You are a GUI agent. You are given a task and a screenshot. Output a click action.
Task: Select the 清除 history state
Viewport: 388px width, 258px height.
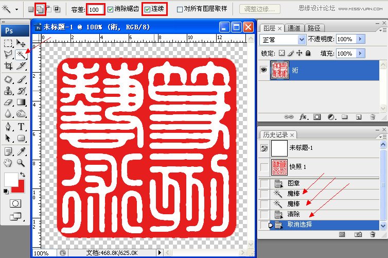click(319, 214)
